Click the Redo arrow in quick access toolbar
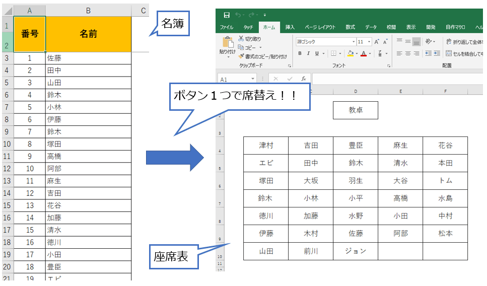487x286 pixels. [252, 15]
